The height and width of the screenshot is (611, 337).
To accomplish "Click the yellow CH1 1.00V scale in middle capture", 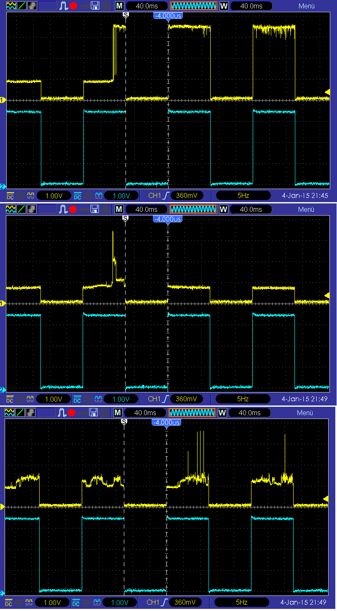I will point(54,399).
